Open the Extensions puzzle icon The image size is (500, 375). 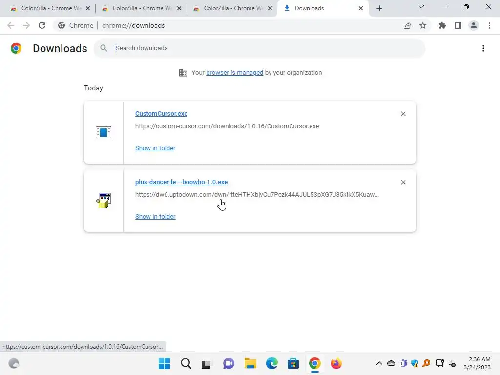[442, 25]
